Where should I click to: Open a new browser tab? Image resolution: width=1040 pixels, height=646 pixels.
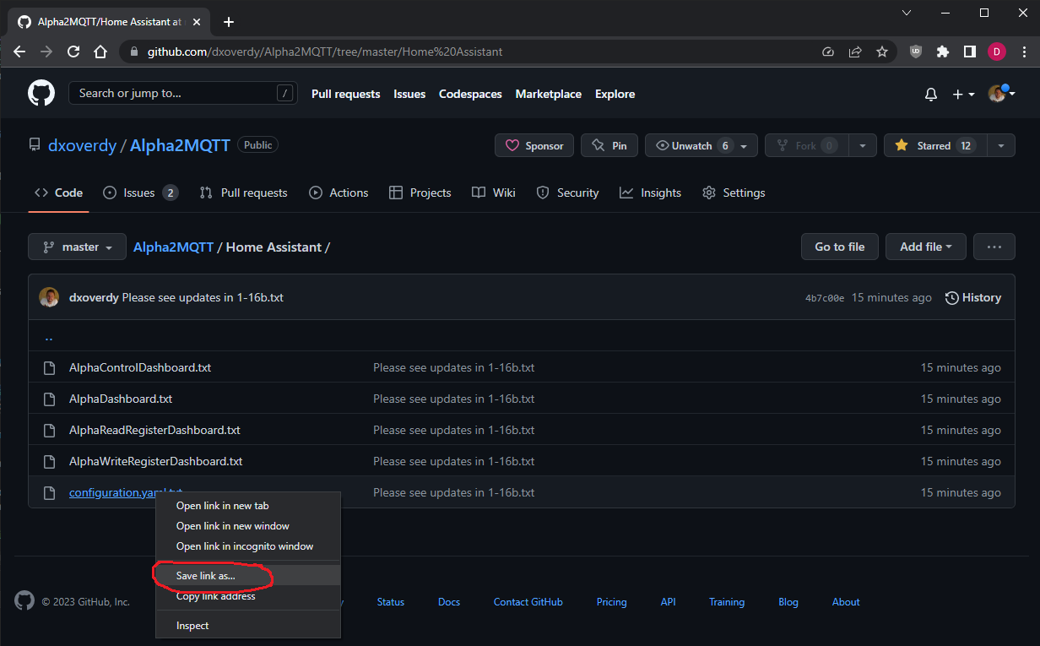coord(228,22)
